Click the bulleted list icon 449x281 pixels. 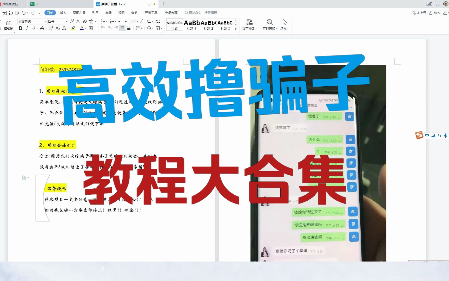pos(103,21)
